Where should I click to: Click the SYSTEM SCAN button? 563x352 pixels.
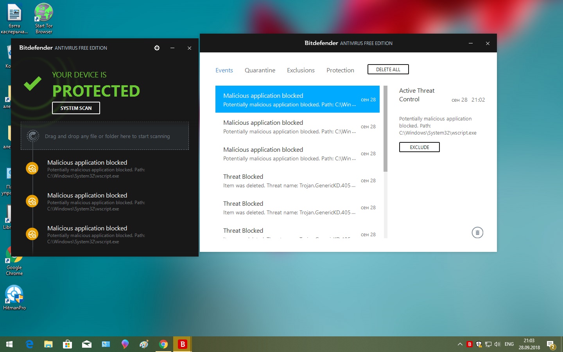click(76, 108)
